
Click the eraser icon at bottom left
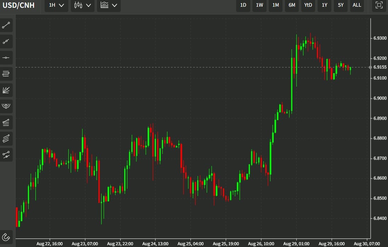[6, 237]
